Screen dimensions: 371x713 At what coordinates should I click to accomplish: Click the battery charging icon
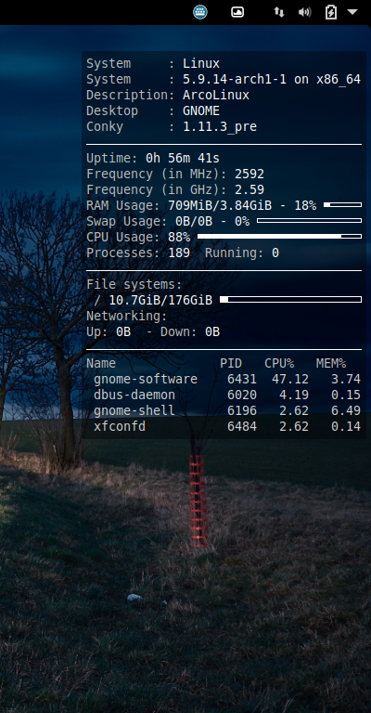coord(331,12)
